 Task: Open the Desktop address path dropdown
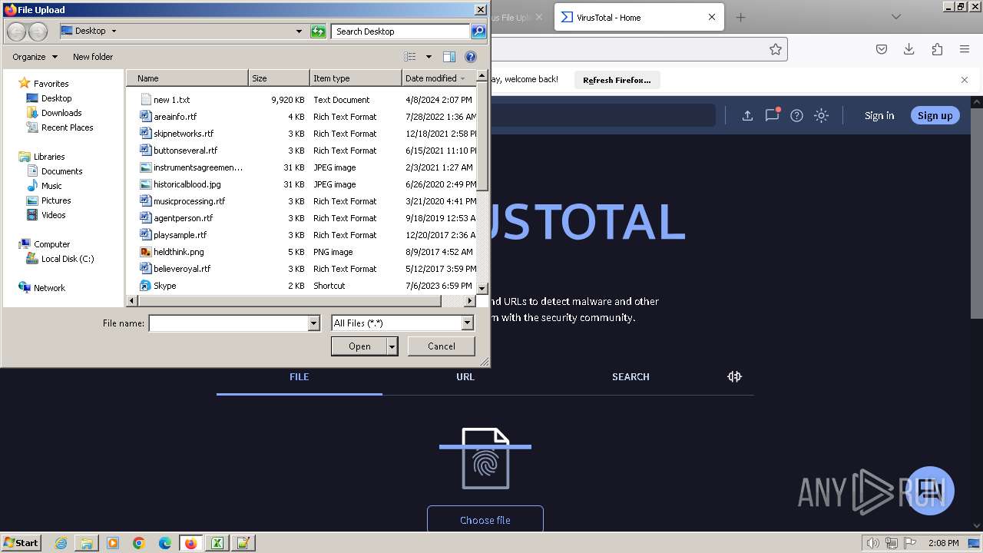[x=299, y=31]
